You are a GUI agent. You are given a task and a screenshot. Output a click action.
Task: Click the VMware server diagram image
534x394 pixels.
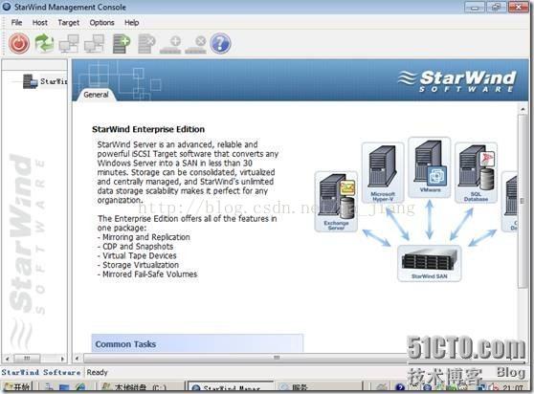(x=430, y=167)
